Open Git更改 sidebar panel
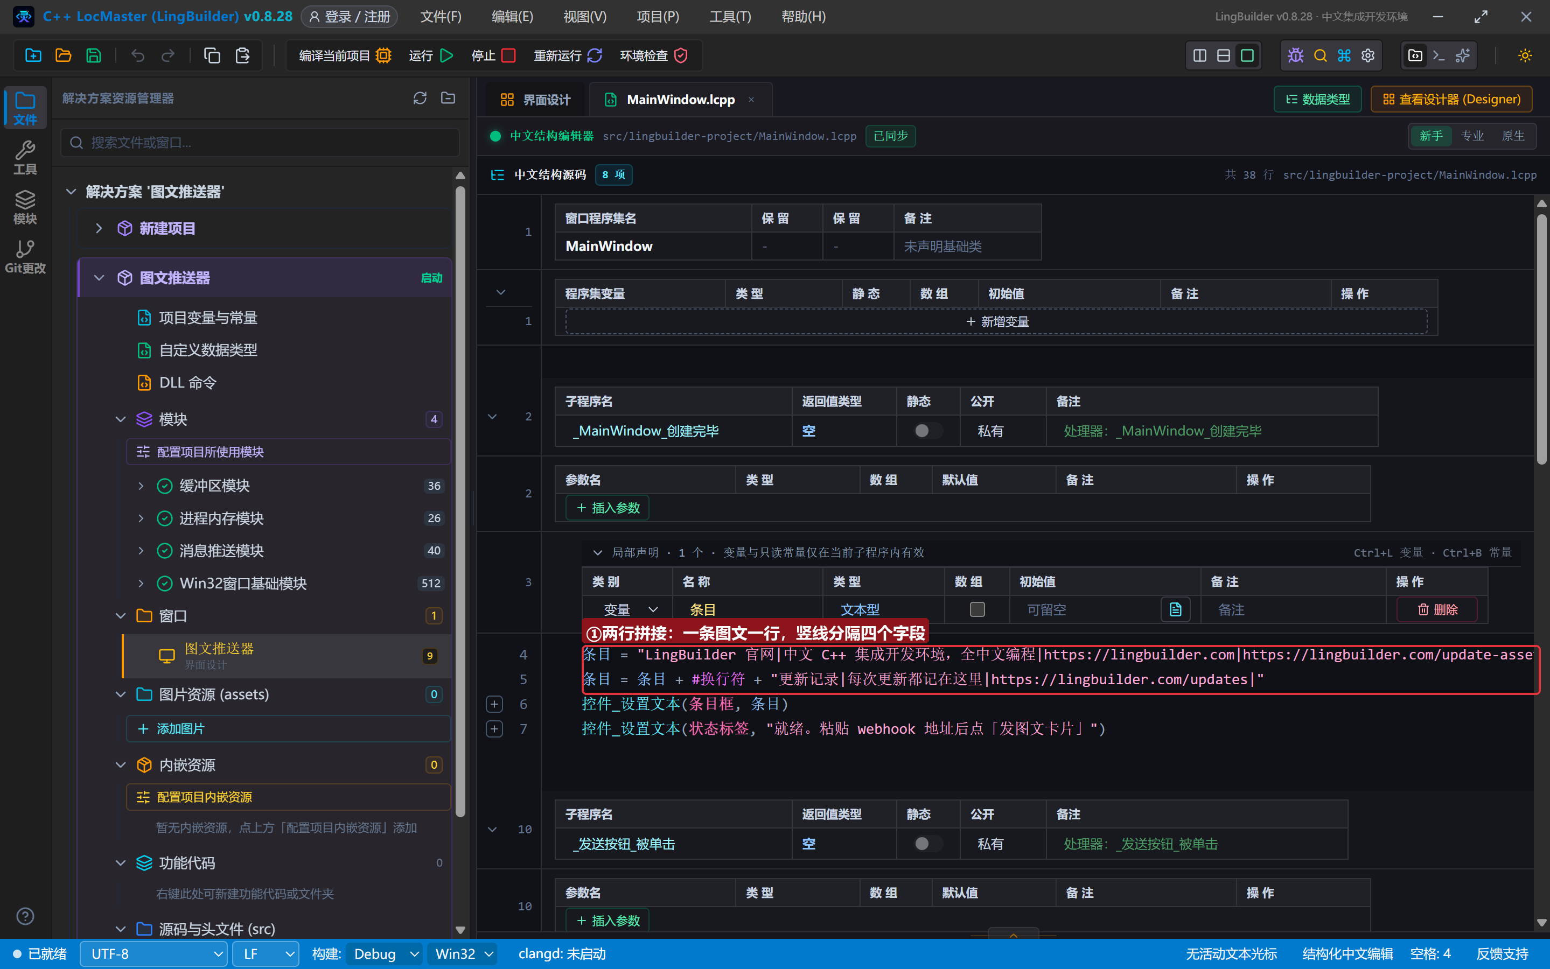This screenshot has width=1550, height=969. (25, 256)
